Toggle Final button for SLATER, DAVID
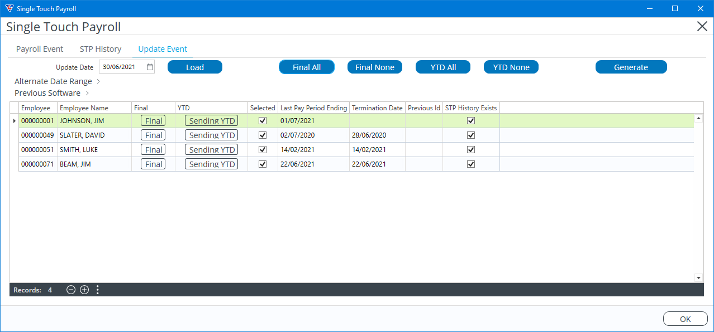 pos(153,135)
